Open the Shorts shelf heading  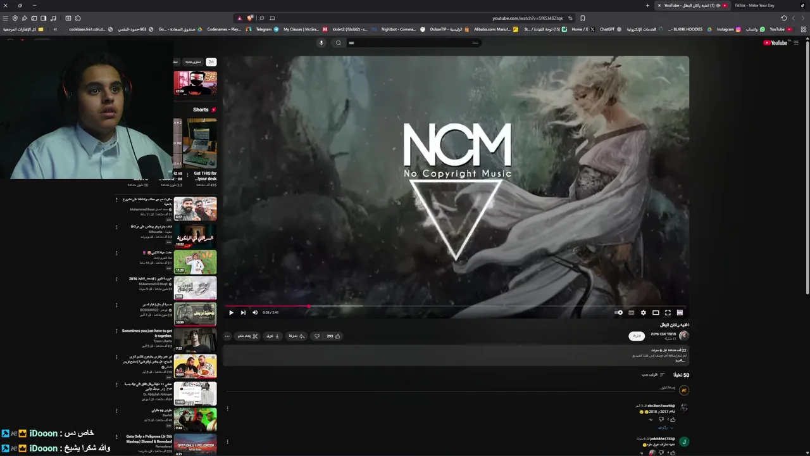pyautogui.click(x=204, y=110)
